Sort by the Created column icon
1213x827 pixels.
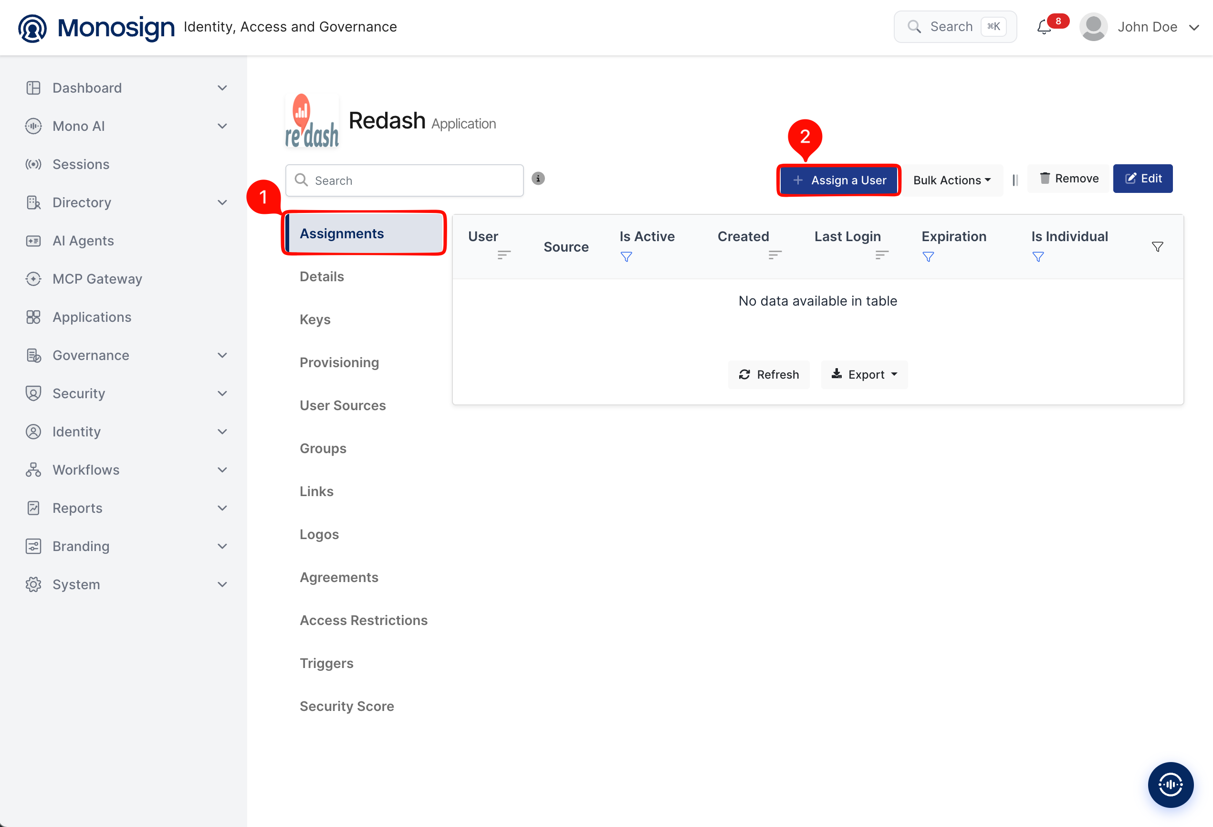click(774, 254)
